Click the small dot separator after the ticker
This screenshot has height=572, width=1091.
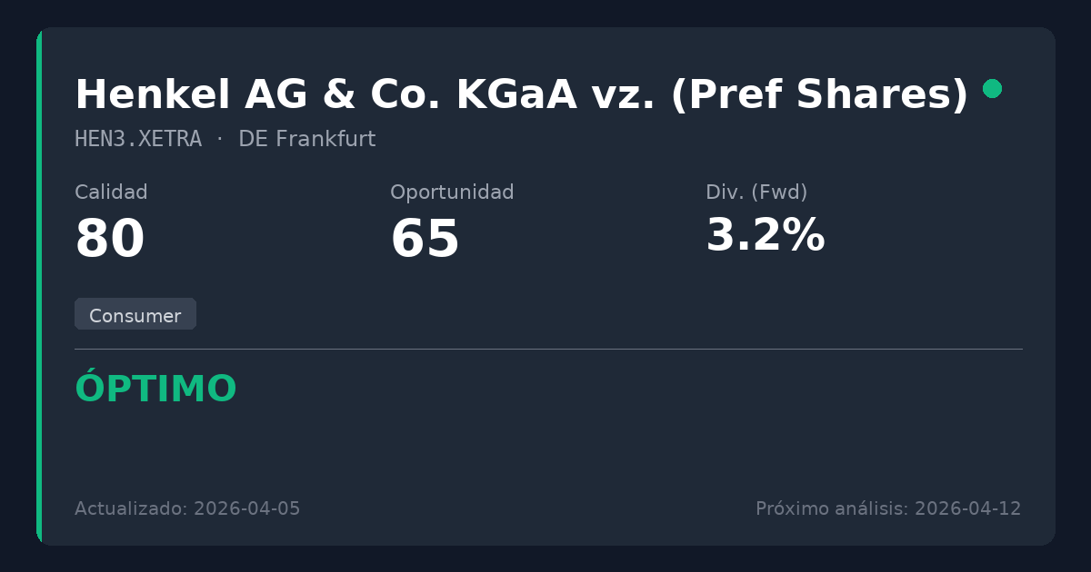(x=220, y=140)
